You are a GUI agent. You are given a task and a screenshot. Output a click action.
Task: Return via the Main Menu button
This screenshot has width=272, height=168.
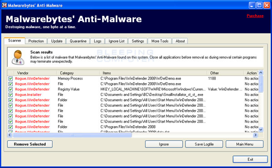(244, 144)
